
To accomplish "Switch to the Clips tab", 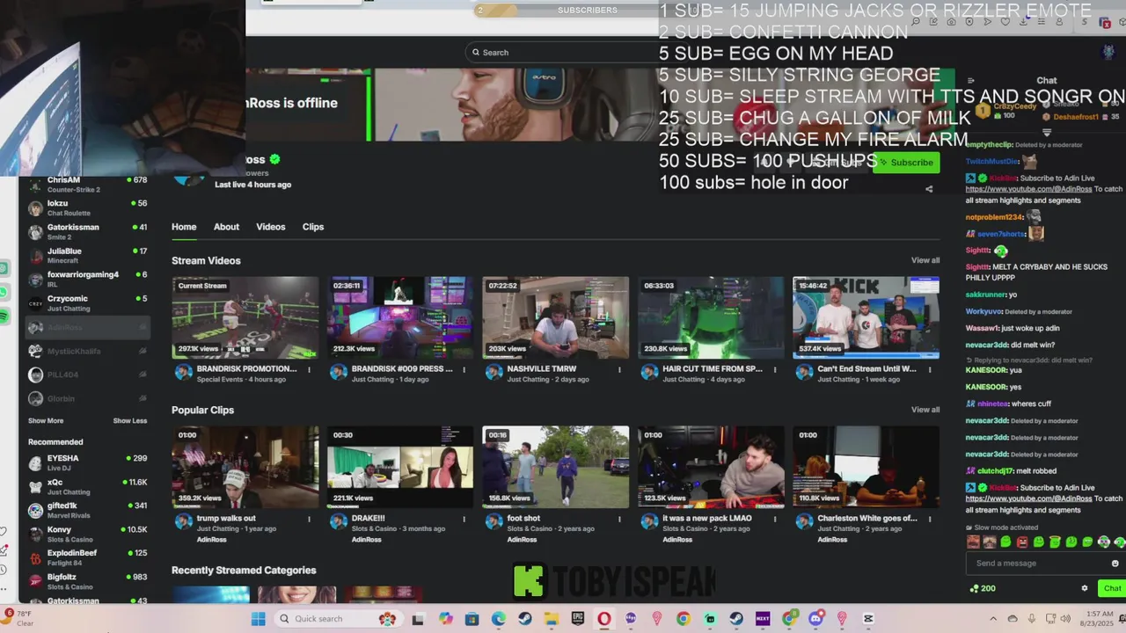I will 313,227.
